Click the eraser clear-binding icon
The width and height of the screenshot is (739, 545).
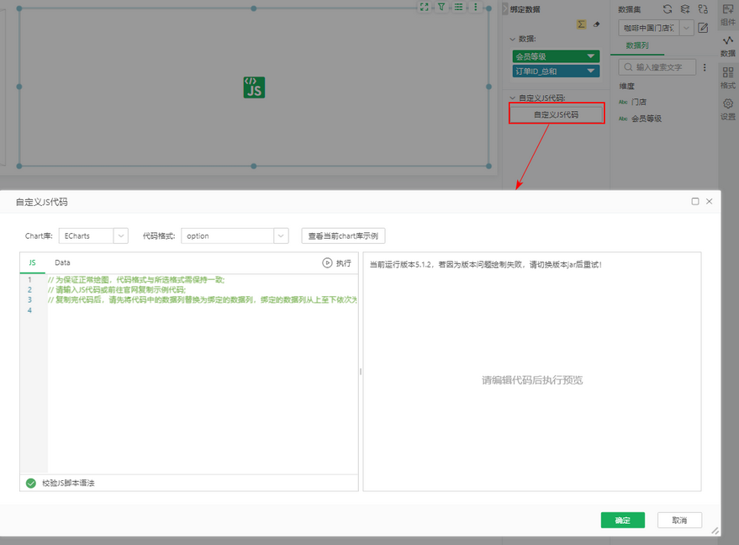click(x=597, y=24)
